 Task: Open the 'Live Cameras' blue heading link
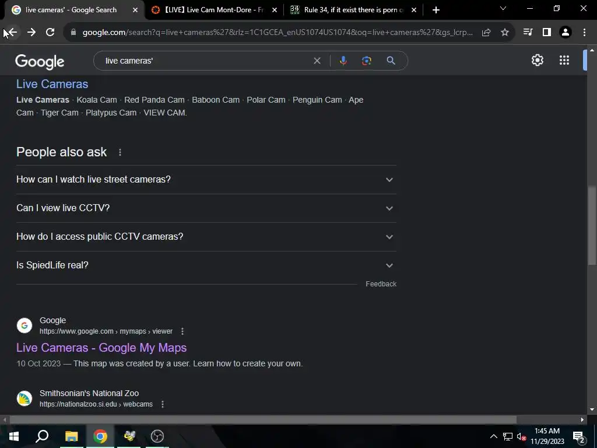tap(52, 84)
